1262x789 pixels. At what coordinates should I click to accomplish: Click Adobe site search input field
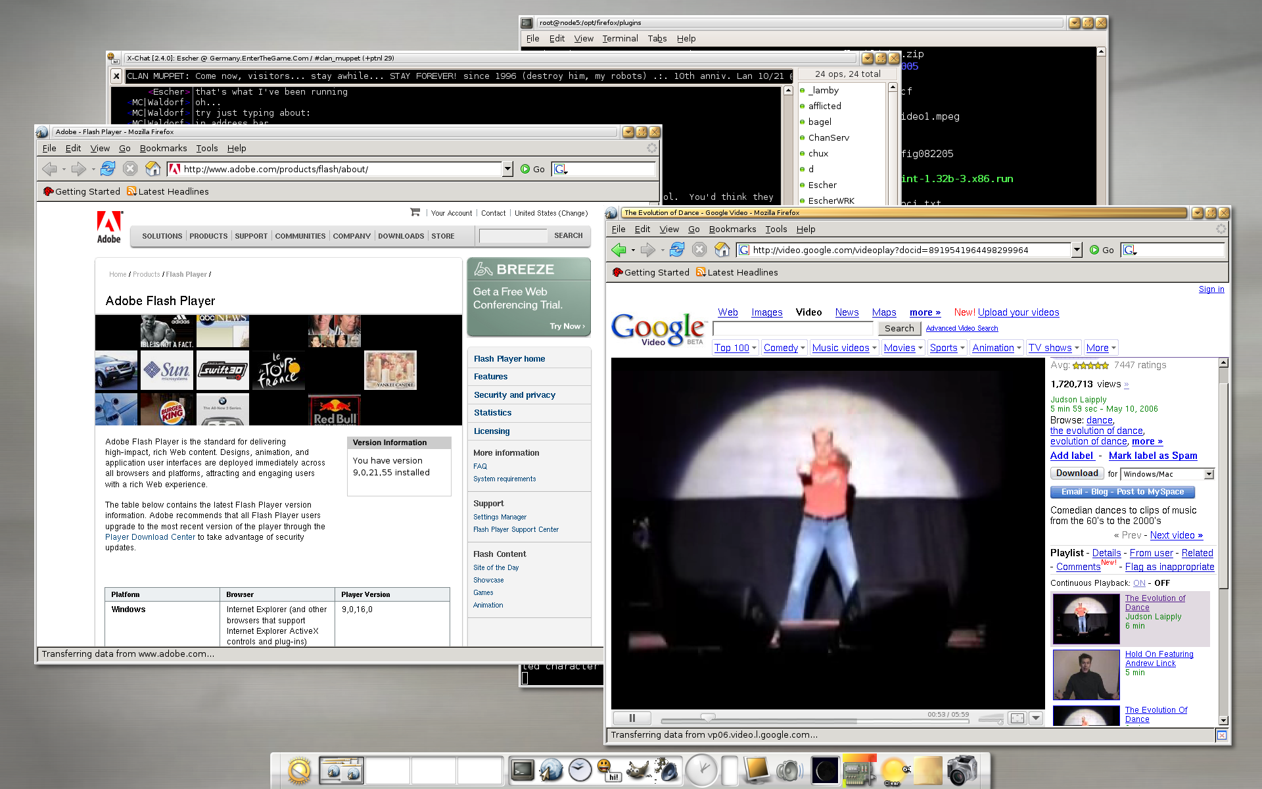pos(513,236)
